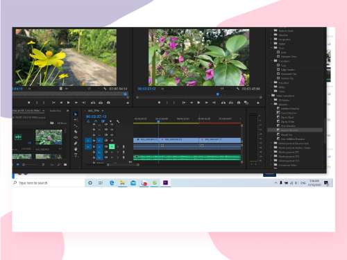
Task: Select Dip to Black transition
Action: pyautogui.click(x=285, y=117)
